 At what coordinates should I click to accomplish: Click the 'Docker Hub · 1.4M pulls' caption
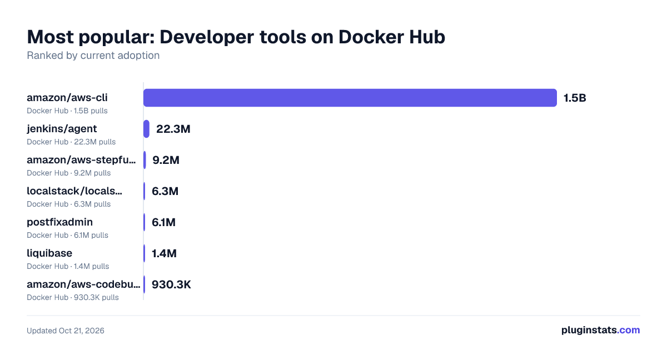click(x=68, y=266)
